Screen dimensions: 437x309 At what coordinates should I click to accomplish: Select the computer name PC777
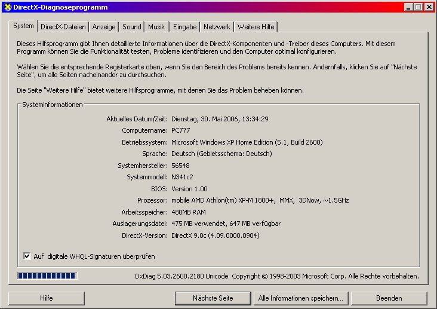point(181,130)
